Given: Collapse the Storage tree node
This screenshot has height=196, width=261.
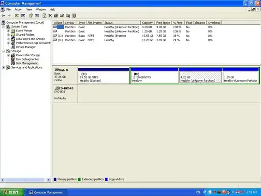Looking at the screenshot, I should tap(3, 51).
